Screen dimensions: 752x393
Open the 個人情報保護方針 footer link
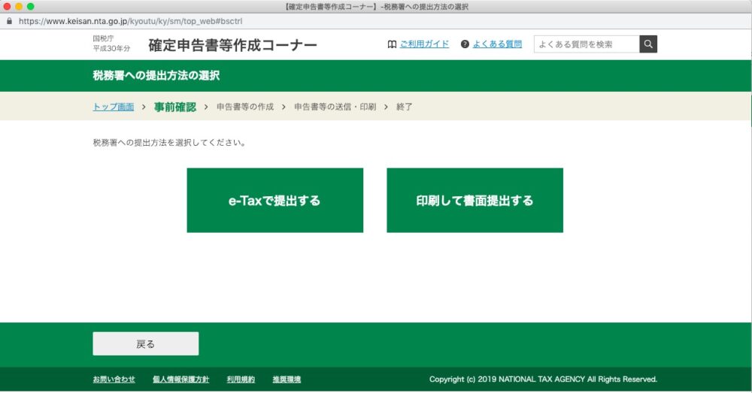tap(180, 379)
